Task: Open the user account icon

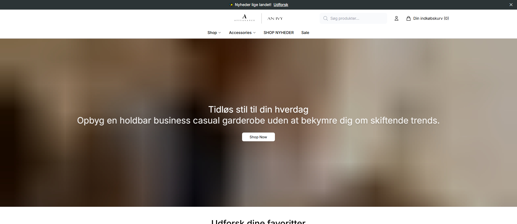Action: (396, 18)
